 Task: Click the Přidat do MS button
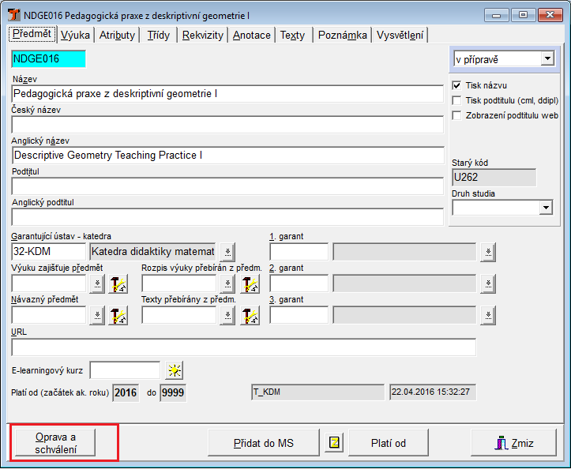(264, 443)
